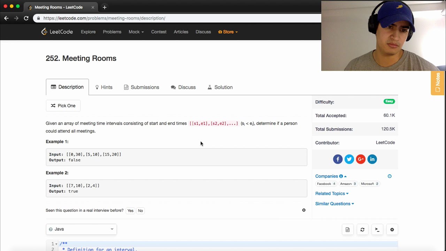This screenshot has height=251, width=446.
Task: Click the red macOS close window button
Action: point(5,6)
